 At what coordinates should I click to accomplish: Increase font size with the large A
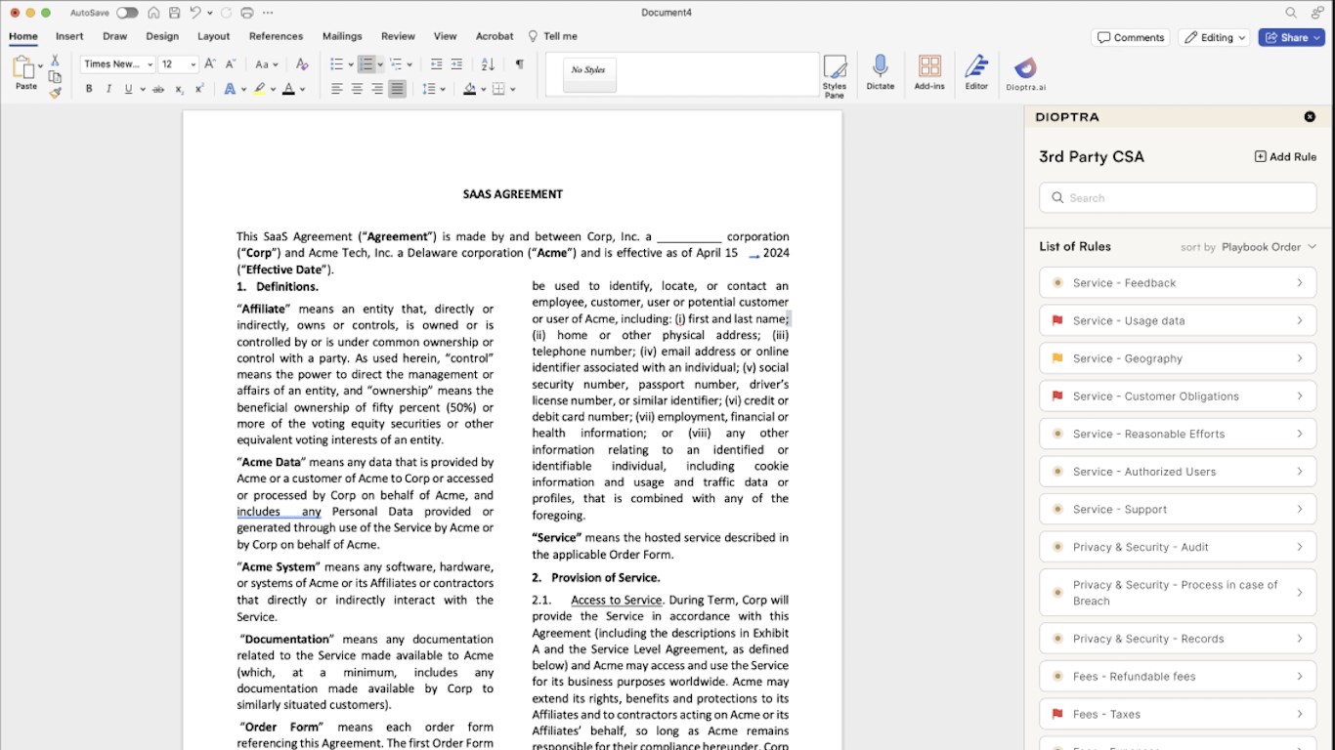click(x=211, y=64)
